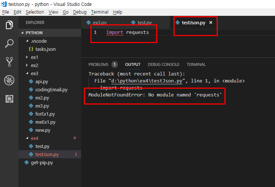The image size is (275, 187).
Task: Open the Debug view icon
Action: 9,80
